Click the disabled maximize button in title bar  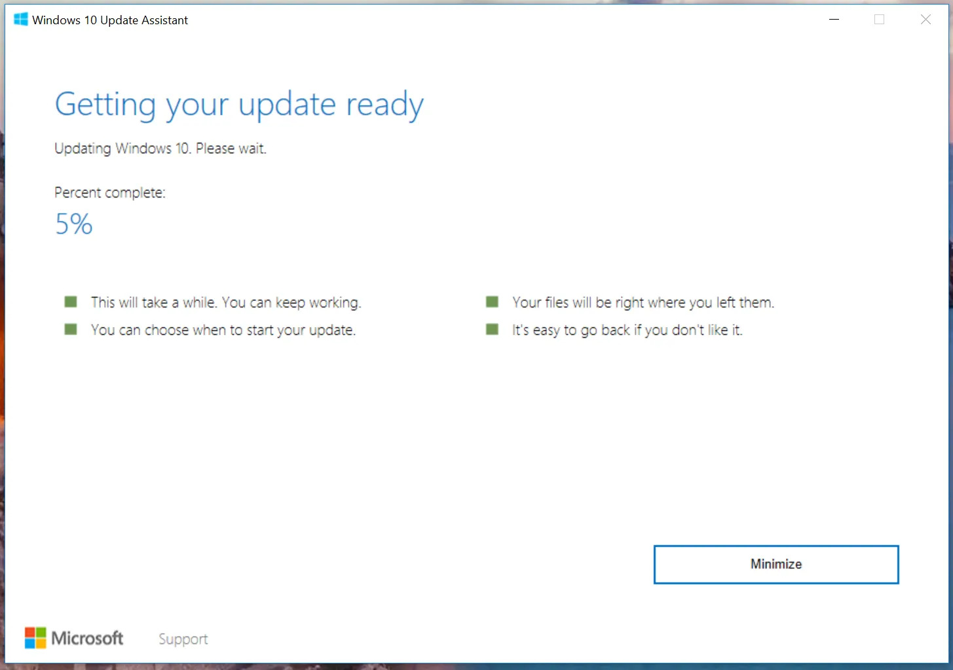coord(880,20)
